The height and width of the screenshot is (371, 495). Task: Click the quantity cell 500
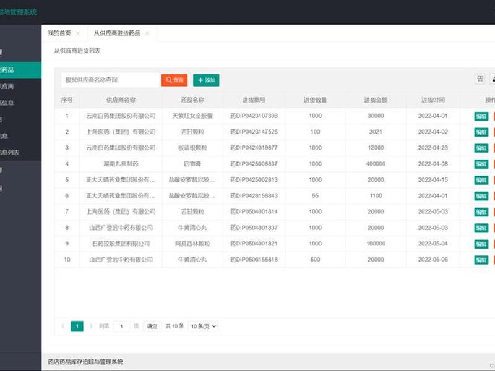click(315, 259)
